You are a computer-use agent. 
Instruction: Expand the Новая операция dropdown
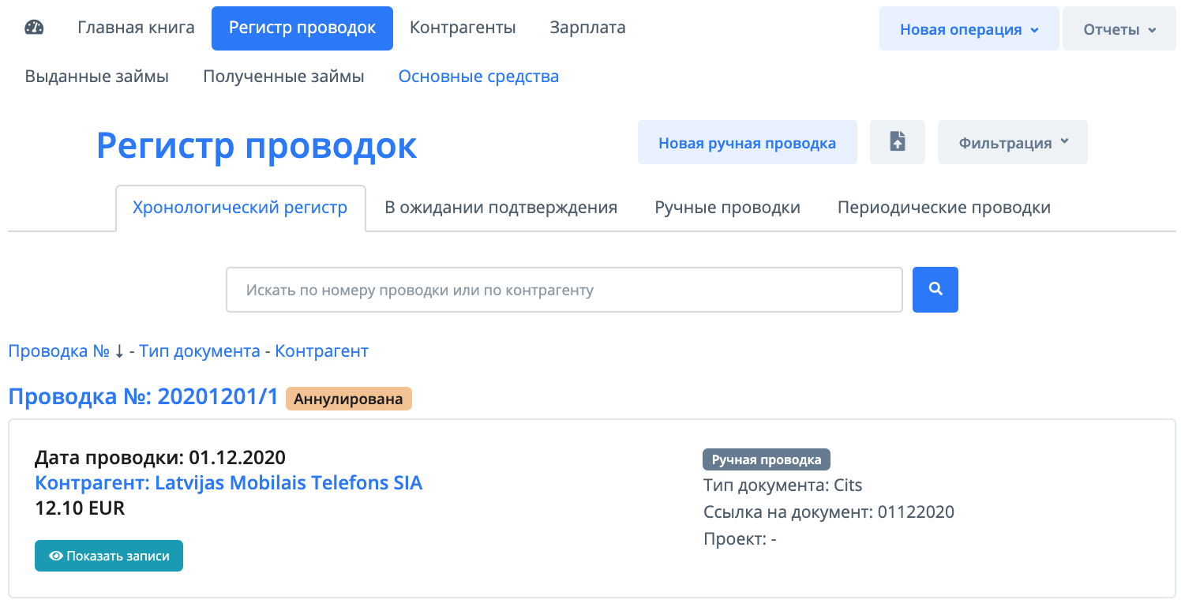tap(969, 29)
